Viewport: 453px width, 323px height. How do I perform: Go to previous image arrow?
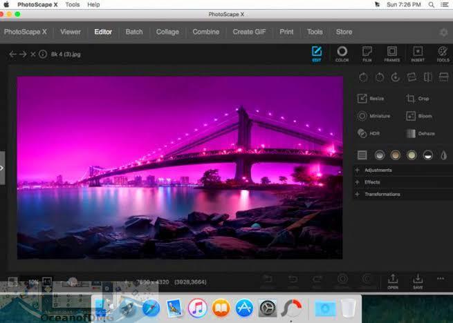pyautogui.click(x=12, y=55)
